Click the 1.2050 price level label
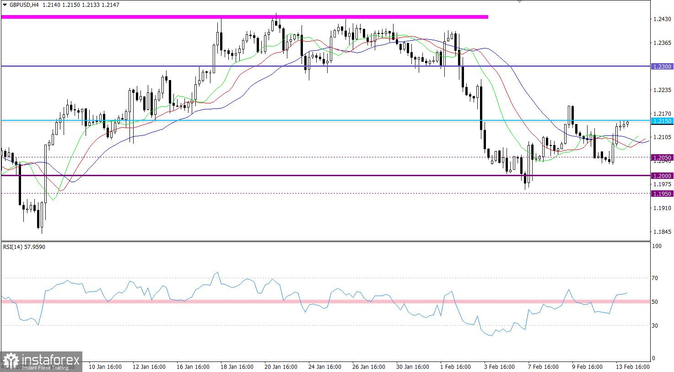Viewport: 674px width, 372px height. pyautogui.click(x=662, y=157)
